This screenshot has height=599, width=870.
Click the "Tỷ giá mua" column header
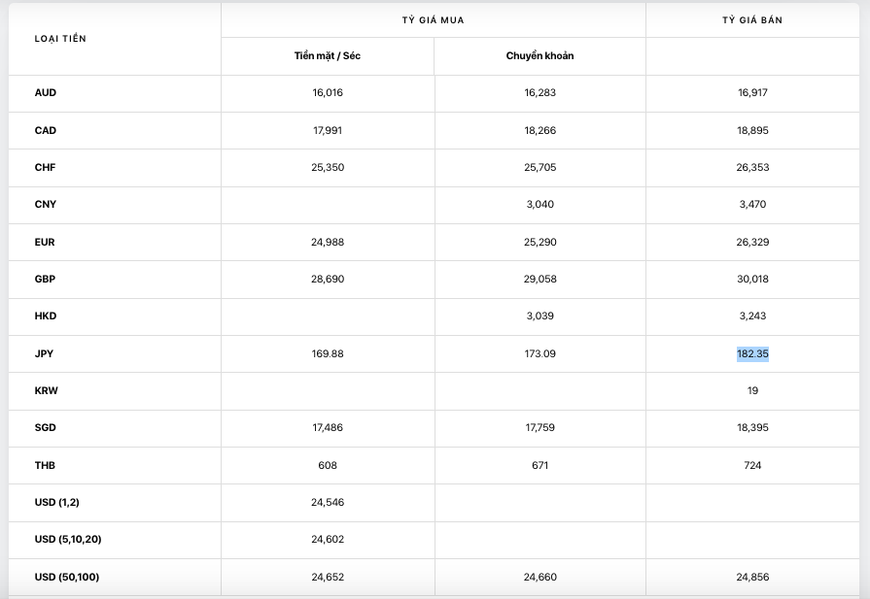[x=434, y=20]
